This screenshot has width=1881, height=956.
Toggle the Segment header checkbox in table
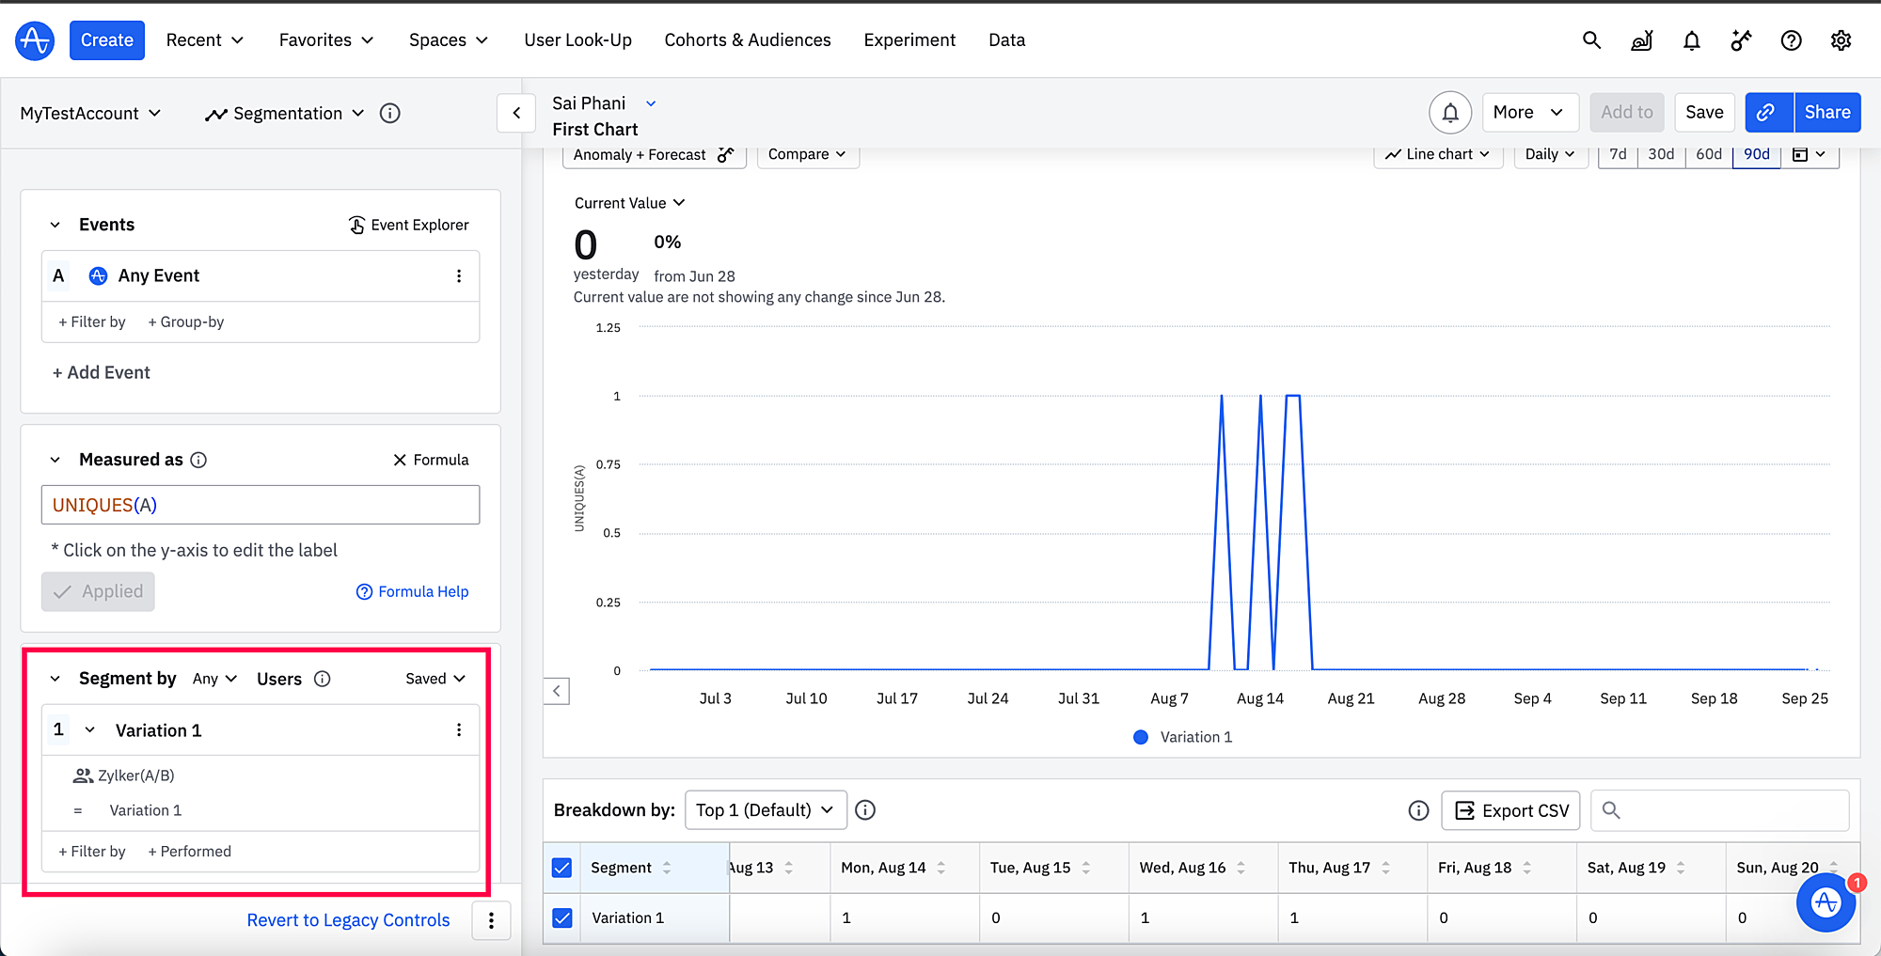point(561,868)
